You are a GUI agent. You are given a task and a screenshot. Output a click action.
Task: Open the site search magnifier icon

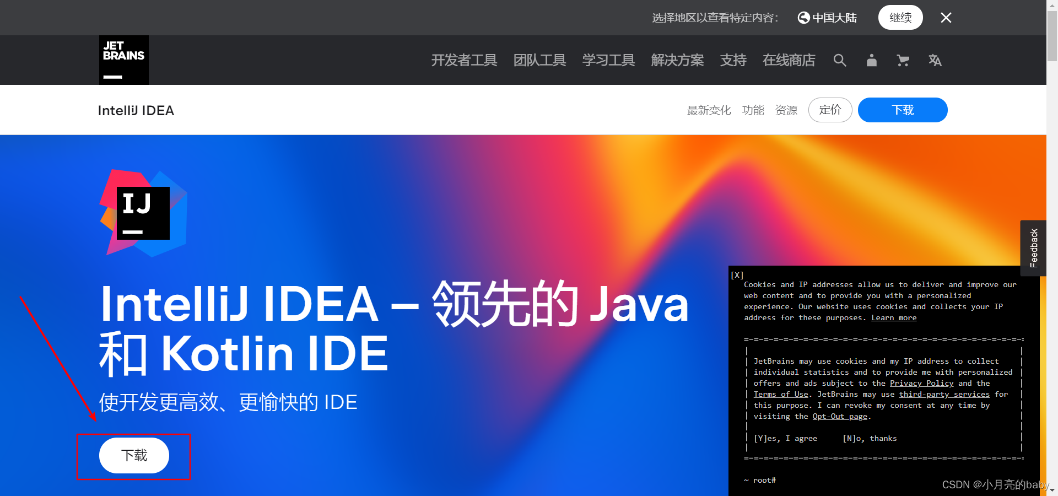[x=840, y=60]
